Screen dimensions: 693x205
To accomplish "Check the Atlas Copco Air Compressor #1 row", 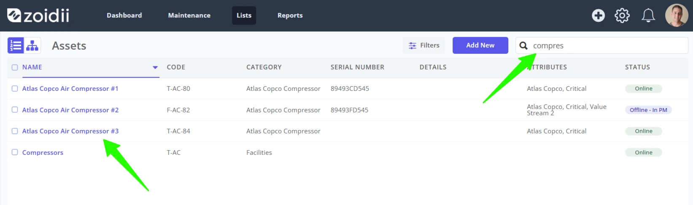I will click(x=15, y=88).
